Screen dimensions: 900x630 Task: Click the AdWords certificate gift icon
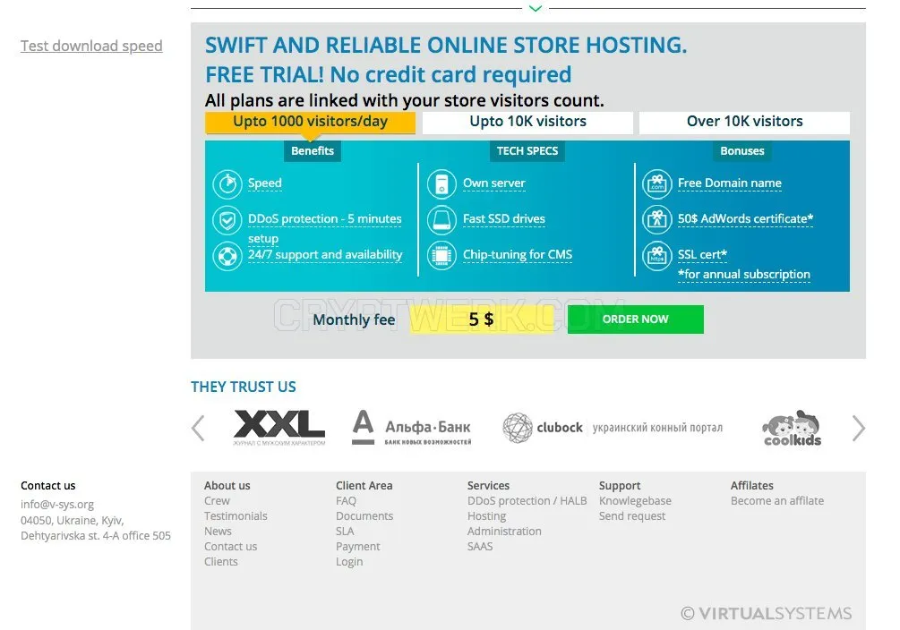(x=656, y=220)
